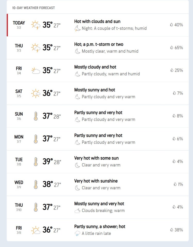Click the Tuesday 7/8 thermometer icon
The image size is (193, 247).
36,162
